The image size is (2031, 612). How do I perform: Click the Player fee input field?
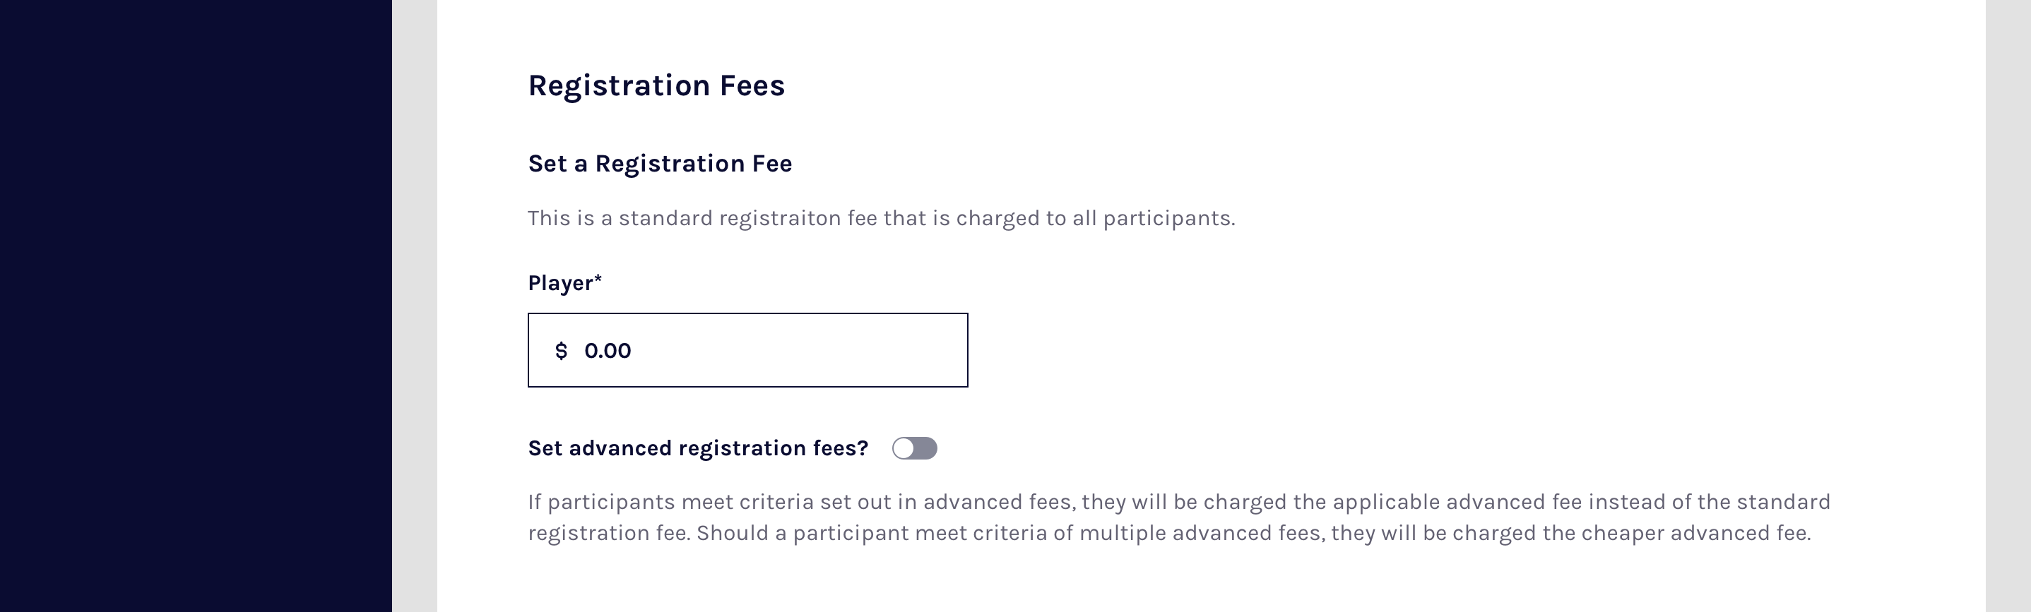[747, 351]
